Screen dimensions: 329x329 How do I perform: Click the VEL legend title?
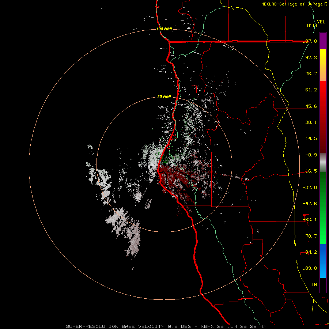(x=321, y=22)
